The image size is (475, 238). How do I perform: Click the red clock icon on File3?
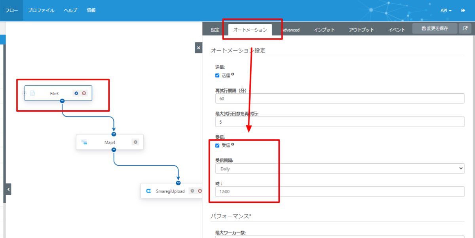click(84, 93)
